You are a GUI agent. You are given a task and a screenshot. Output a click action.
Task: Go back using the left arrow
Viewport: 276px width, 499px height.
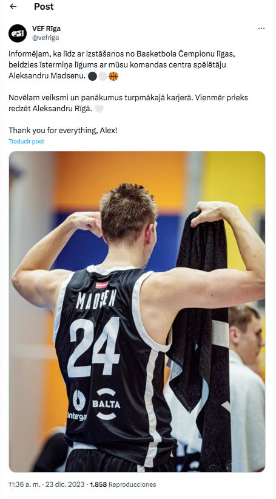(13, 7)
